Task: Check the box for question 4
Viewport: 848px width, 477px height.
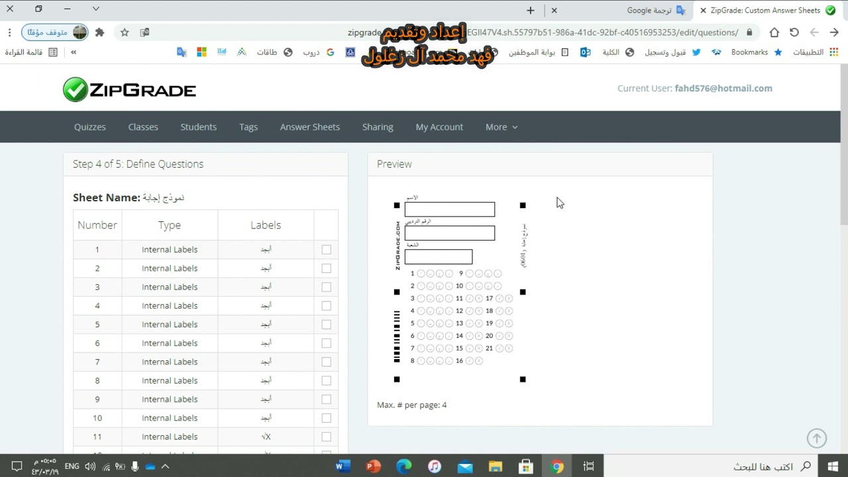Action: [x=326, y=305]
